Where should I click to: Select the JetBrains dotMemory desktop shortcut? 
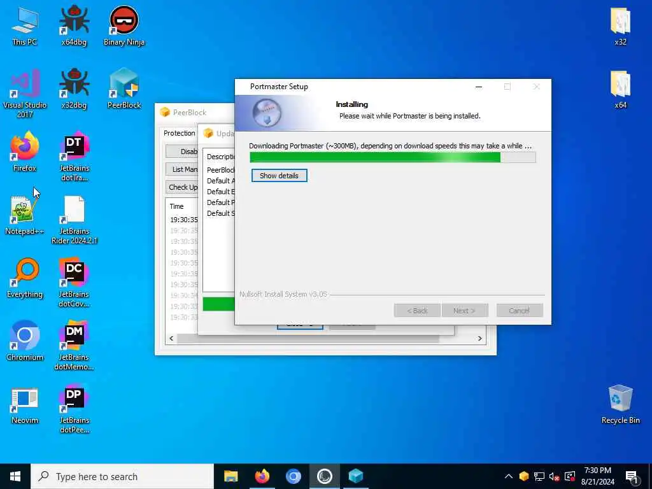pos(74,346)
